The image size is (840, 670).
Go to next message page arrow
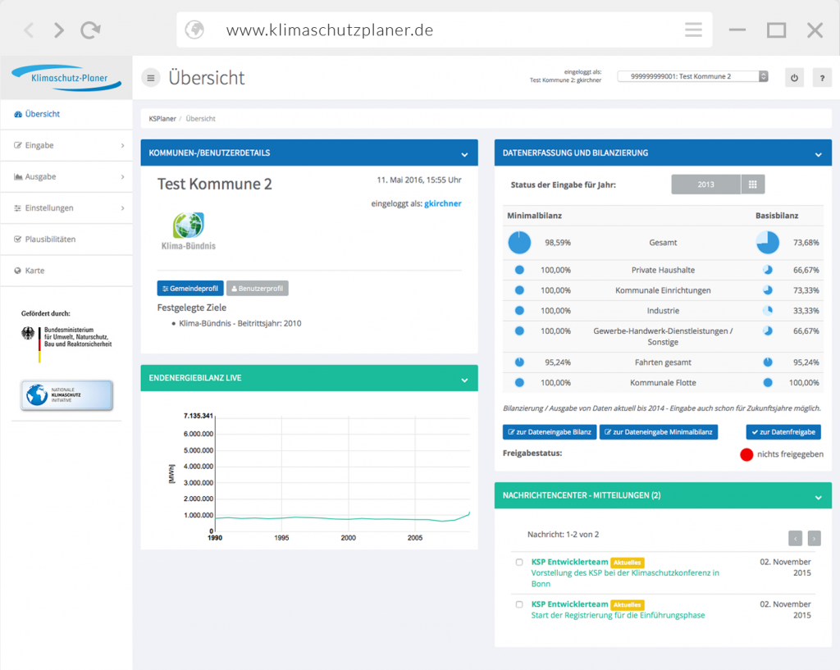coord(814,538)
